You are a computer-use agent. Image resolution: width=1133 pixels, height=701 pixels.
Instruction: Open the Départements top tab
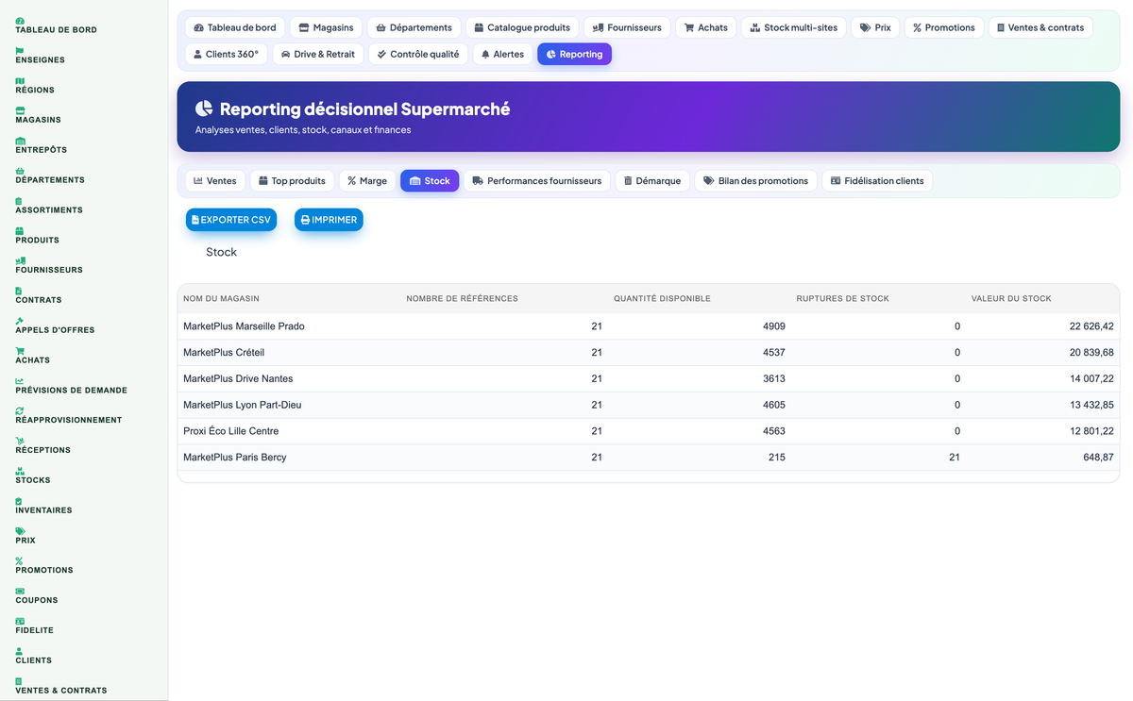click(414, 27)
